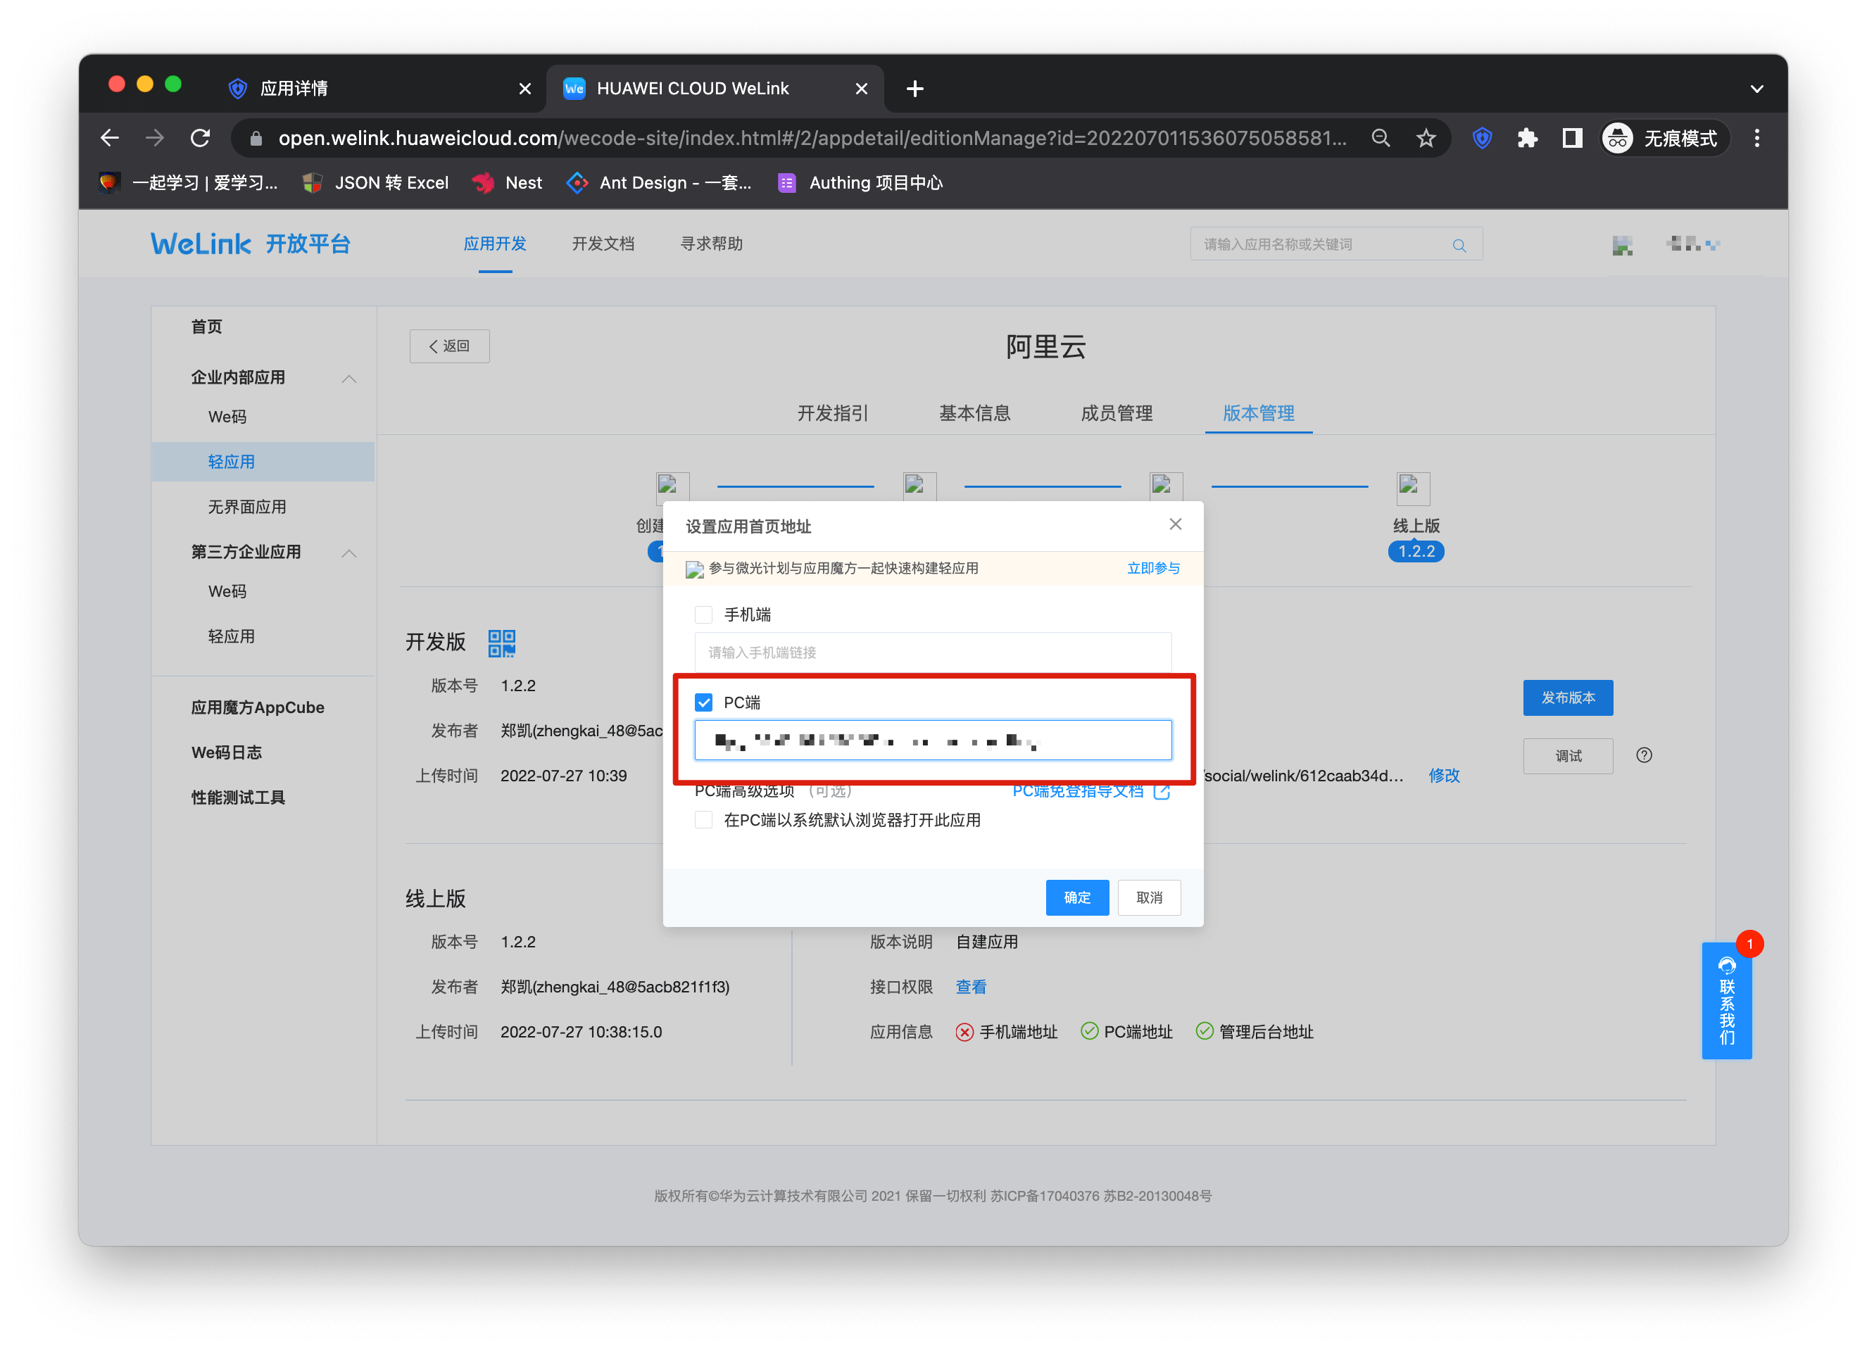This screenshot has width=1867, height=1350.
Task: Close the 设置应用首页地址 dialog
Action: pos(1175,524)
